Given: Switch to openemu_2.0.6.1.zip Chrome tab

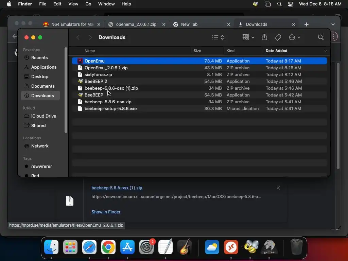Looking at the screenshot, I should pyautogui.click(x=136, y=24).
